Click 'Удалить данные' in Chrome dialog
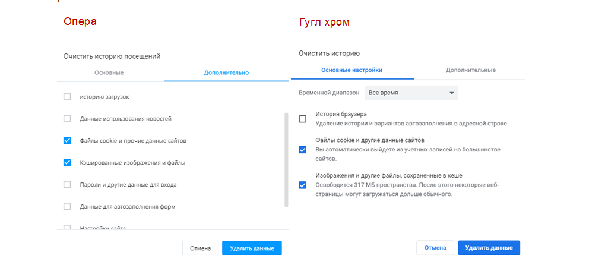 (x=489, y=248)
